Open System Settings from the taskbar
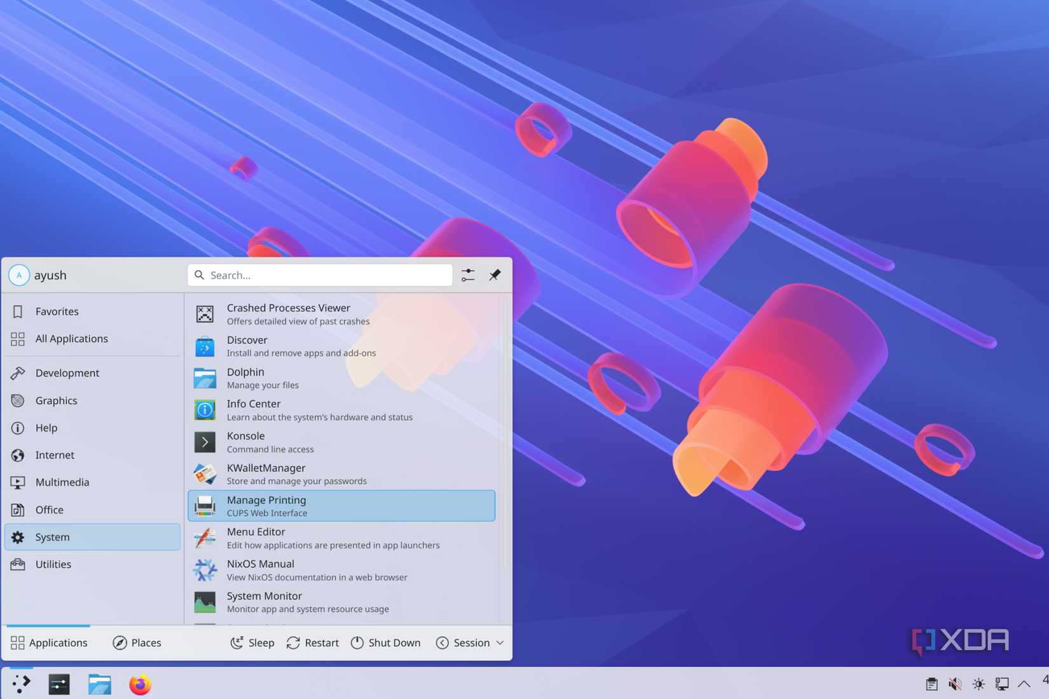 [59, 684]
